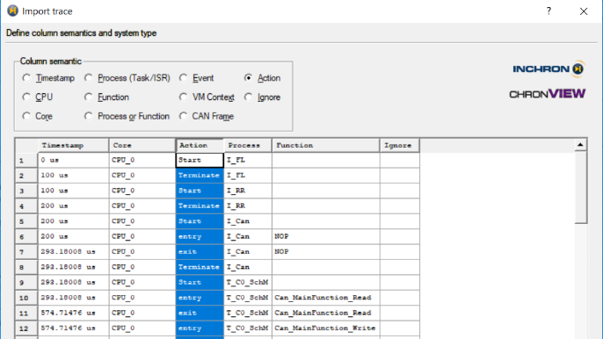603x339 pixels.
Task: Click 574.71476 us timestamp in row 11
Action: click(x=74, y=313)
